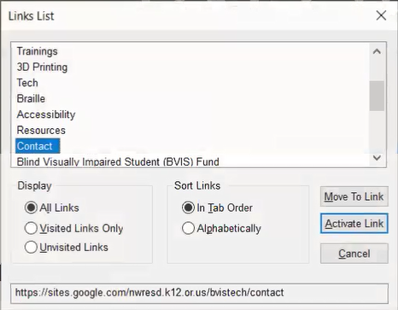This screenshot has height=310, width=398.
Task: Cancel the Links List dialog
Action: pyautogui.click(x=354, y=254)
